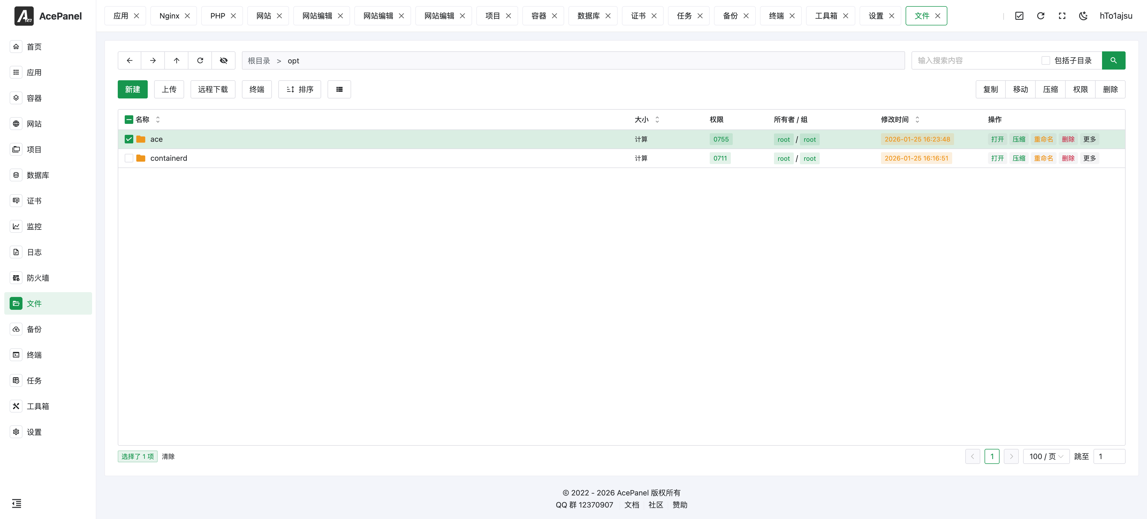Toggle hidden files eye icon
This screenshot has width=1147, height=519.
click(223, 60)
